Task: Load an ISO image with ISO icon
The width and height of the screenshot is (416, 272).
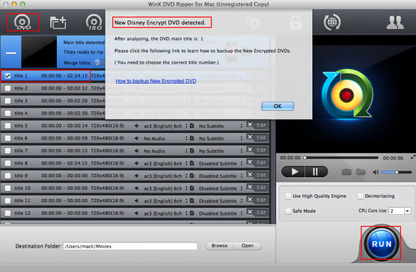Action: click(x=94, y=22)
